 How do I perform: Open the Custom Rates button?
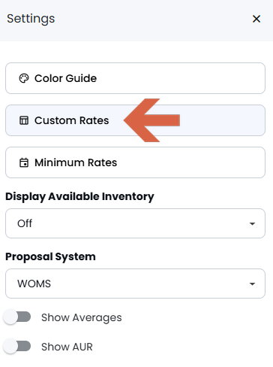pyautogui.click(x=135, y=120)
